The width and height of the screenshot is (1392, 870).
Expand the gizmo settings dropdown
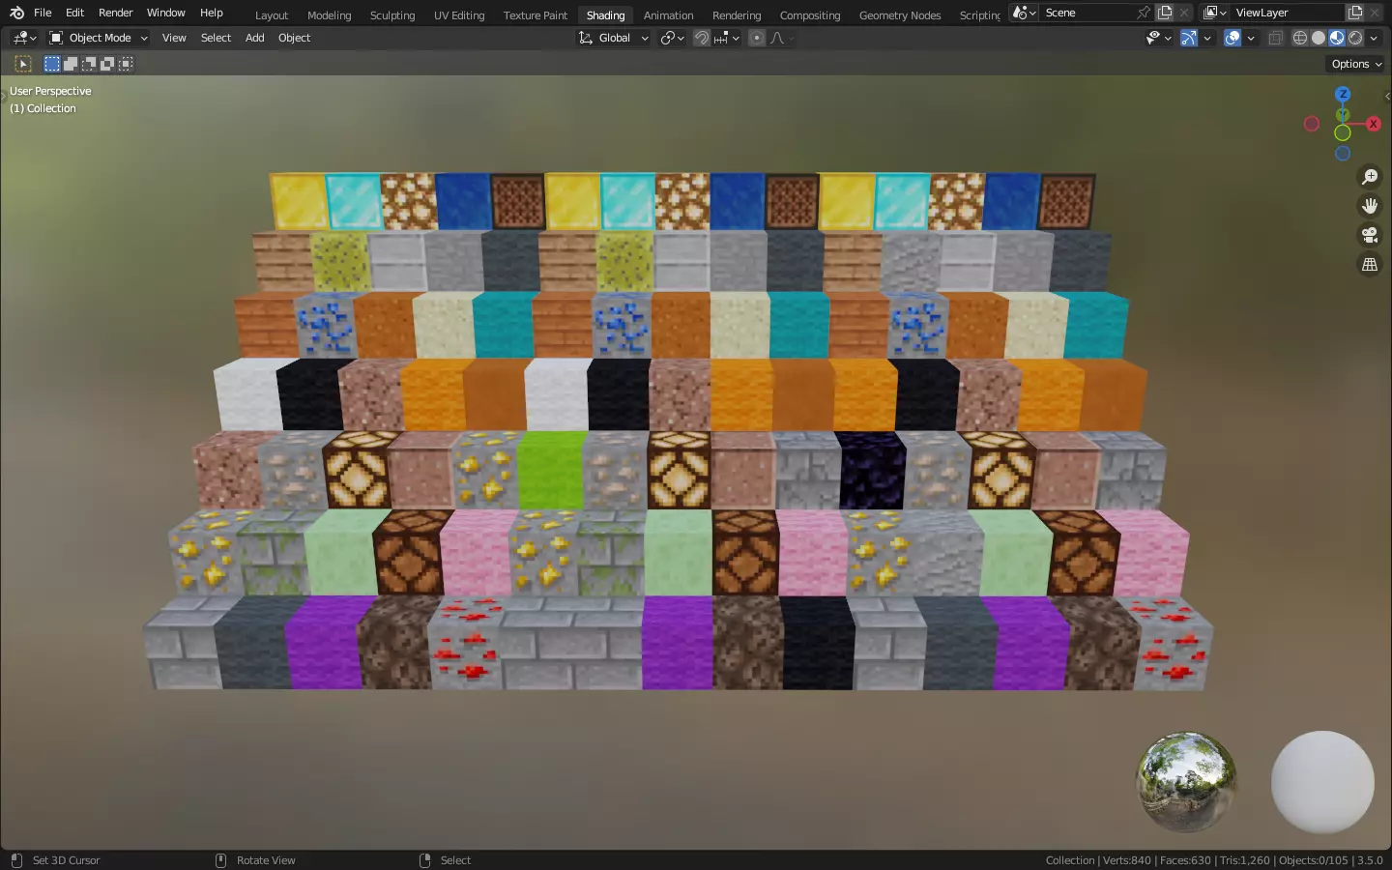click(x=1207, y=38)
